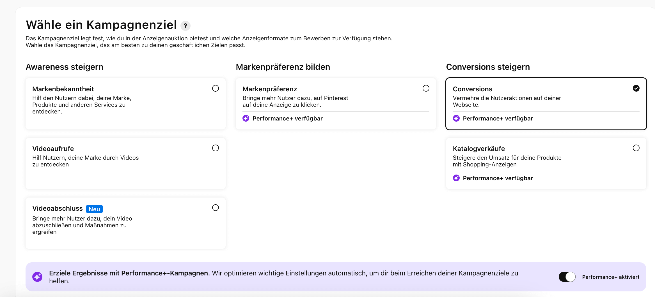Click the Conversions card title
Viewport: 655px width, 297px height.
pos(473,89)
